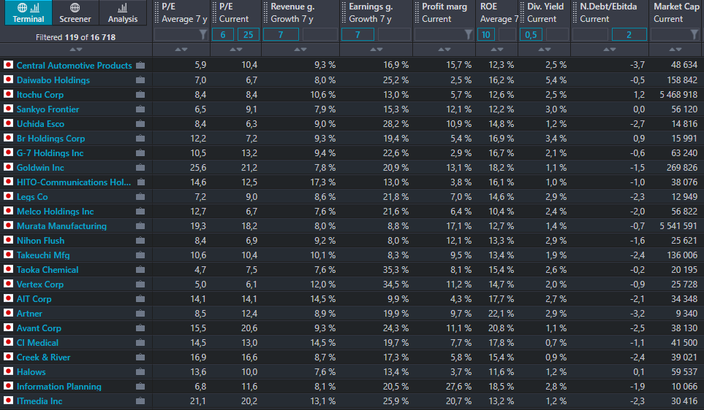Click the briefcase icon for Vertex Corp
The width and height of the screenshot is (704, 410).
pos(140,284)
